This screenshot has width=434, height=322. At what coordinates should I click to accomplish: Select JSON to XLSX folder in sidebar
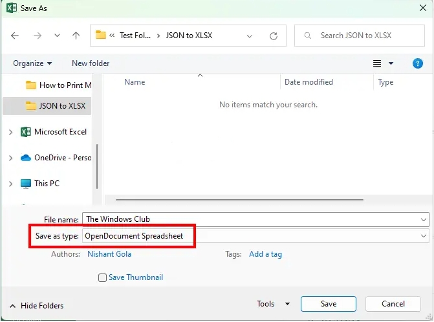47,106
